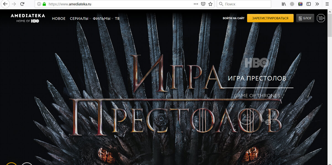Show site information icon in address bar
The width and height of the screenshot is (332, 165).
(39, 4)
